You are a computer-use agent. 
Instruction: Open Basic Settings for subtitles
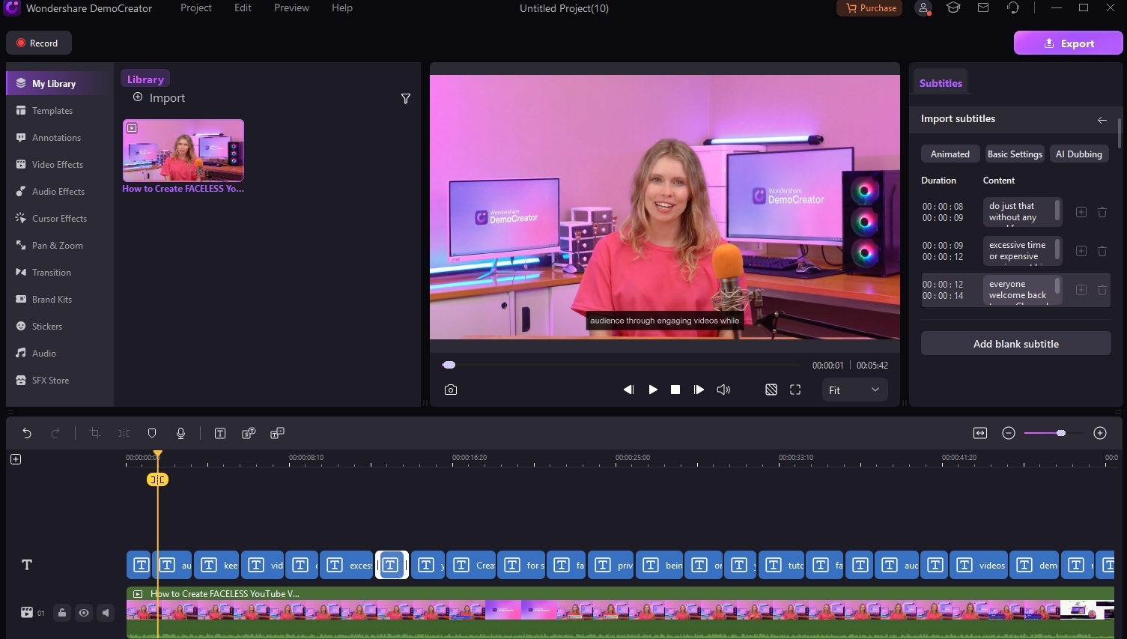point(1015,154)
